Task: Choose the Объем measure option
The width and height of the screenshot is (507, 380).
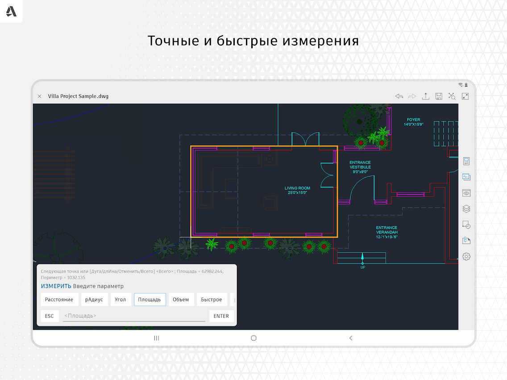Action: click(x=181, y=300)
